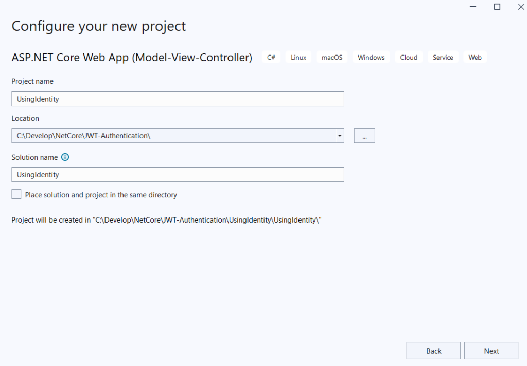Click the Location path combo box text
This screenshot has width=527, height=366.
pyautogui.click(x=170, y=136)
